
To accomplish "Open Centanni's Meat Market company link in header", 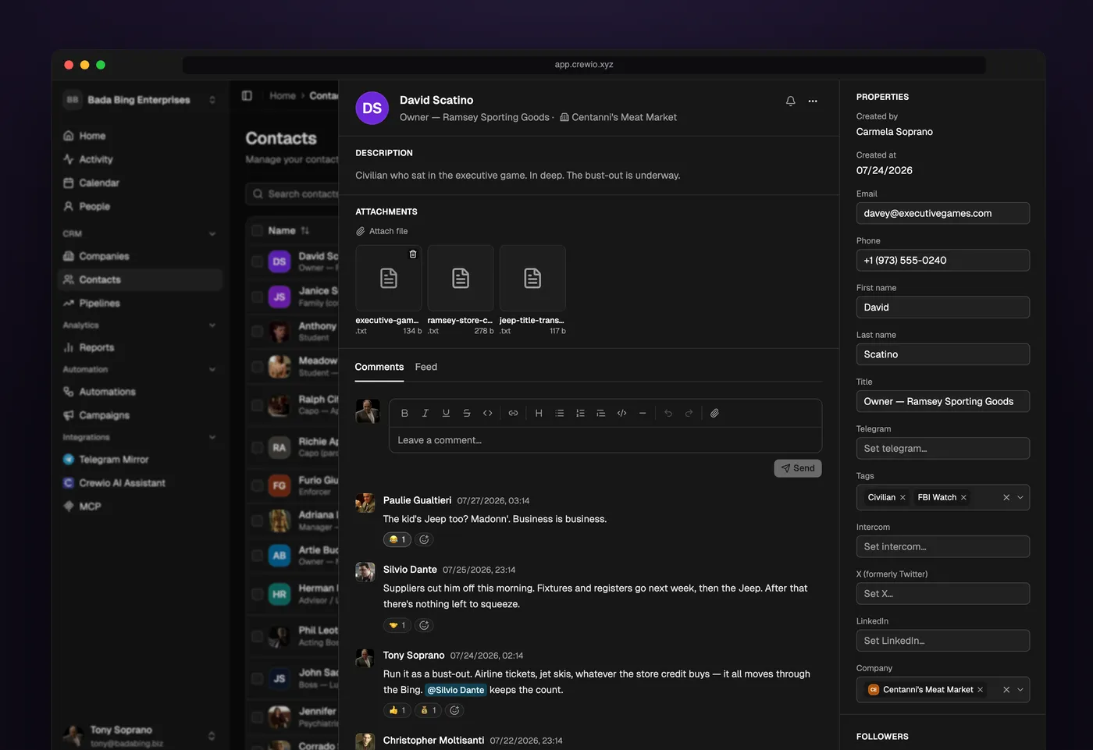I will (618, 117).
